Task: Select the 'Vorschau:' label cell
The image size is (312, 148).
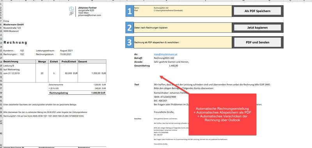Action: 138,119
